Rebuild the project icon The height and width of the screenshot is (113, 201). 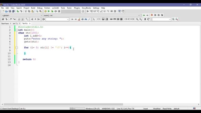(x=56, y=11)
